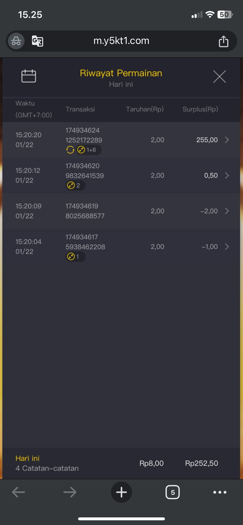
Task: Go forward with the right arrow
Action: [70, 492]
